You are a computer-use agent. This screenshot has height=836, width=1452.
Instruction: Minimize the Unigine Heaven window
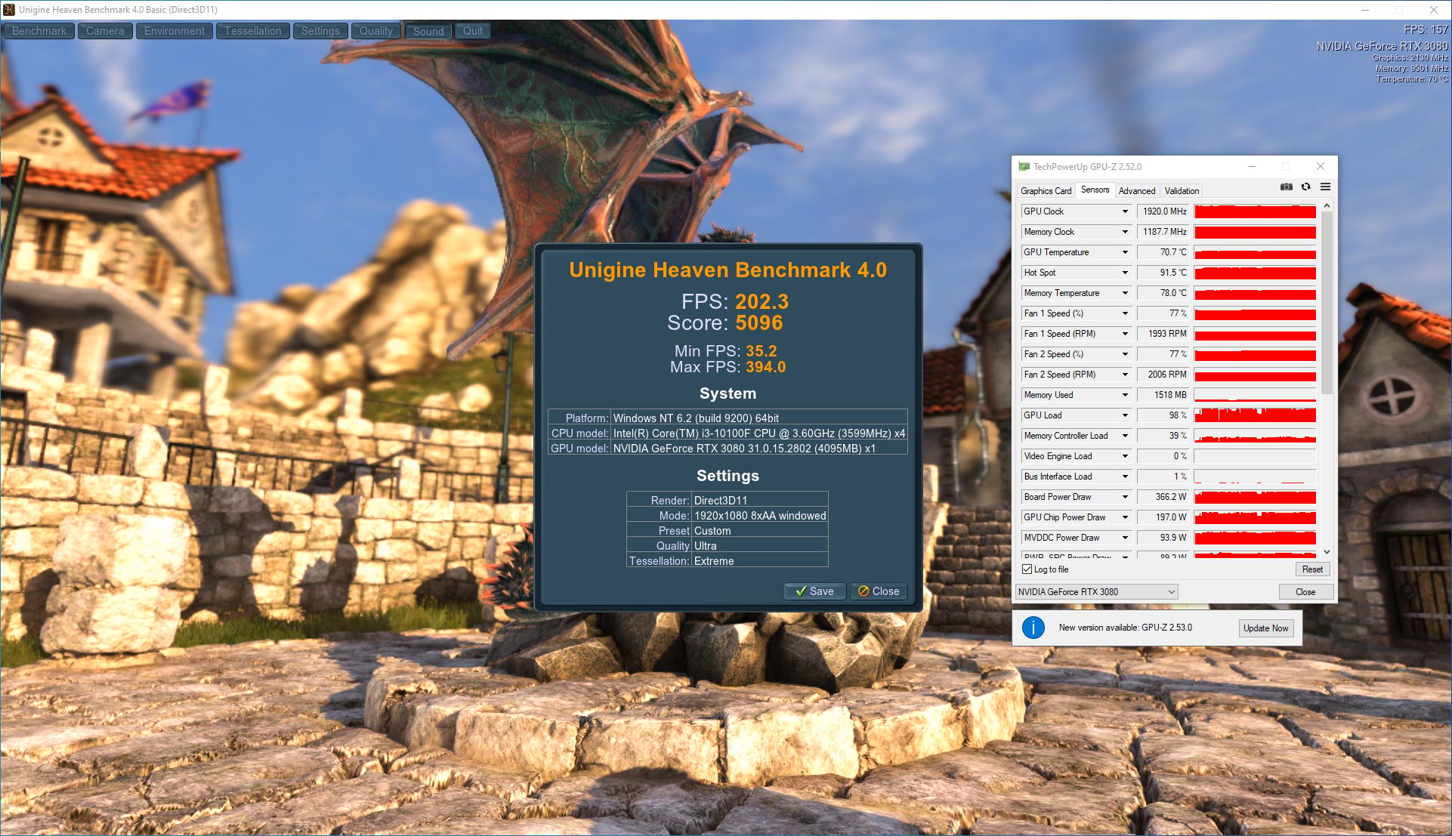pos(1365,10)
